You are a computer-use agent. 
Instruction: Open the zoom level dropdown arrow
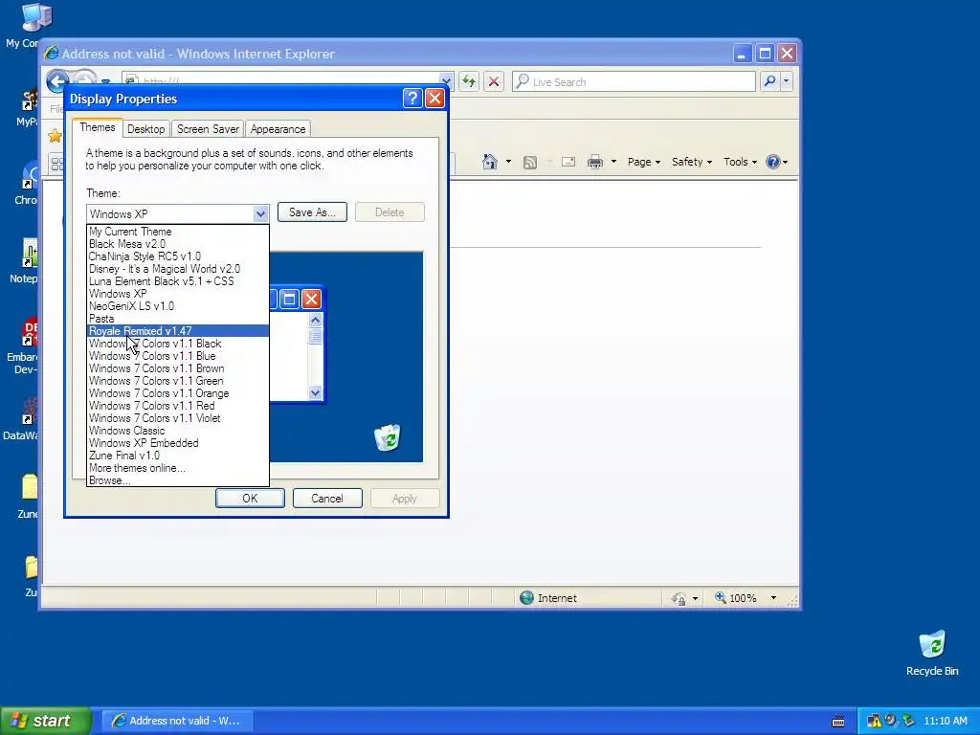pos(773,598)
